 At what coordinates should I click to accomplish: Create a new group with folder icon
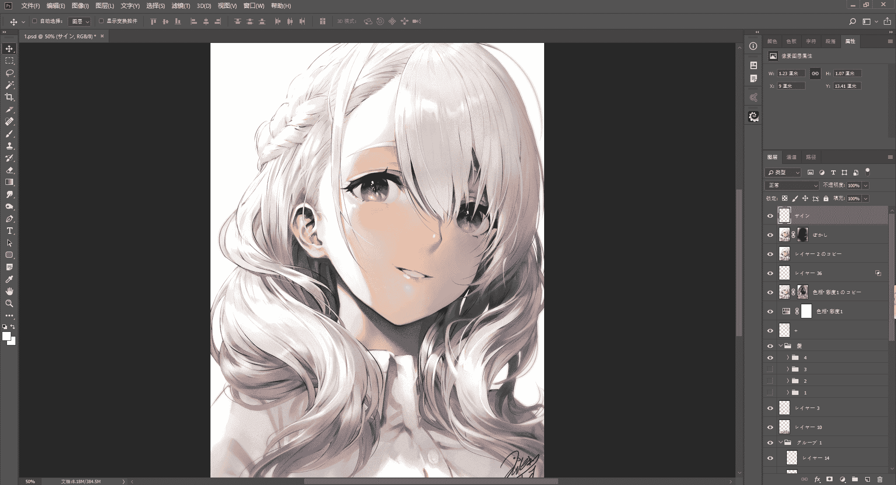[854, 479]
